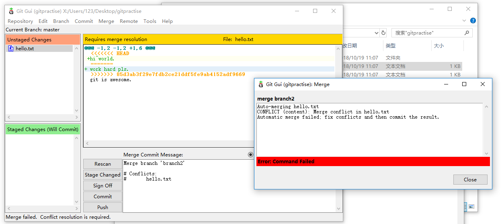Minimize the Git Gui Merge dialog

pyautogui.click(x=446, y=84)
